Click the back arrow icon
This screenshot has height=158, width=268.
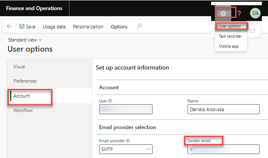tap(10, 26)
